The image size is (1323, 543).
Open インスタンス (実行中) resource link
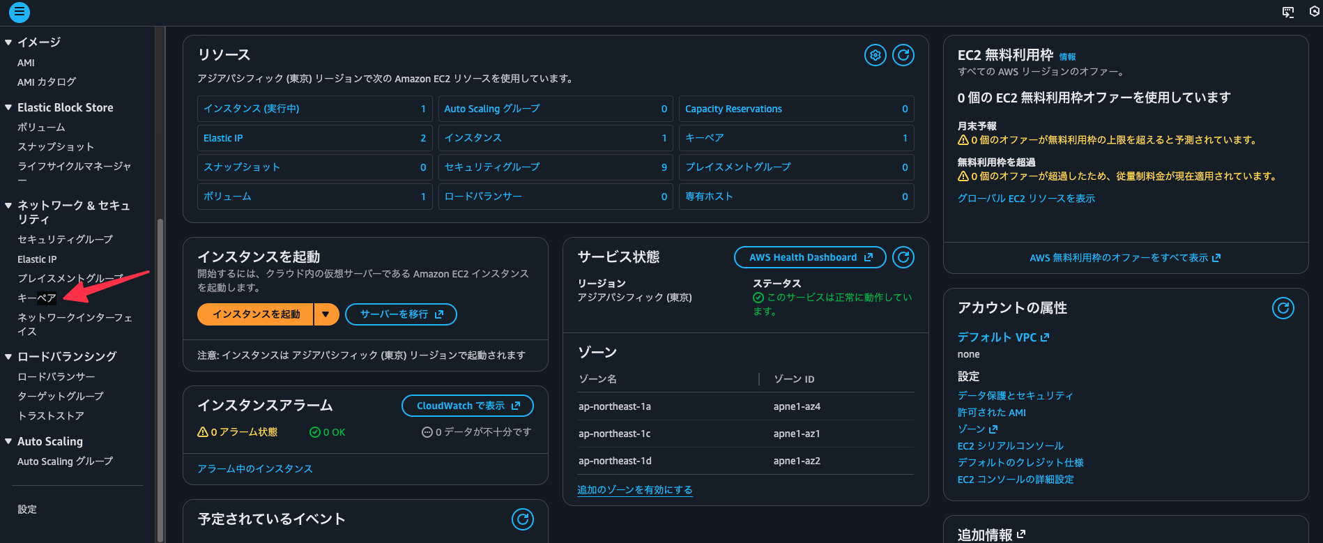(252, 109)
